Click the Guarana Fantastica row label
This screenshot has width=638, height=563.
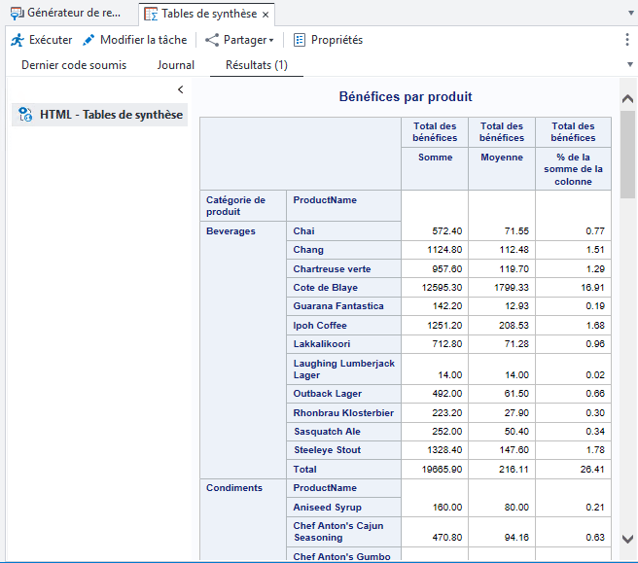[x=338, y=306]
